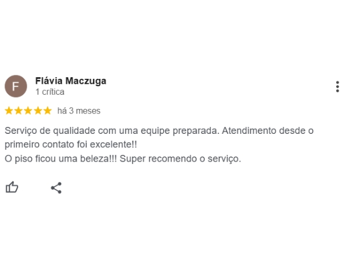Open Flávia Maczuga's reviewer profile
Image resolution: width=352 pixels, height=266 pixels.
70,81
